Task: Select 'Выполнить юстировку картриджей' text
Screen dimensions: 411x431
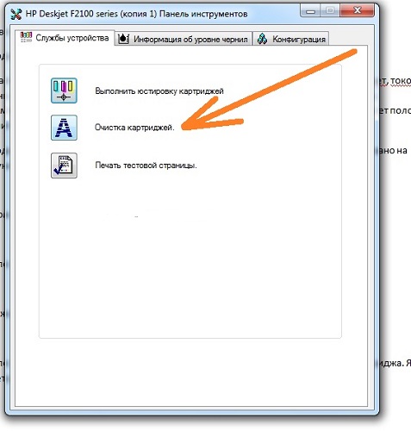Action: [x=159, y=91]
